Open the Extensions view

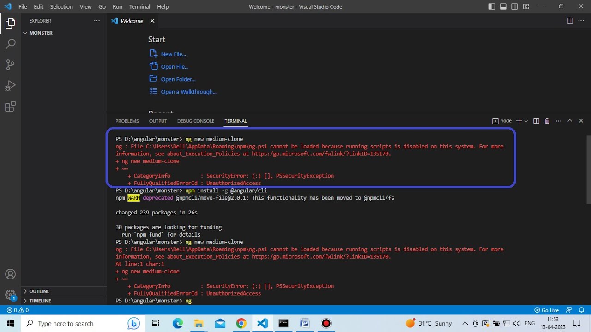click(x=10, y=107)
